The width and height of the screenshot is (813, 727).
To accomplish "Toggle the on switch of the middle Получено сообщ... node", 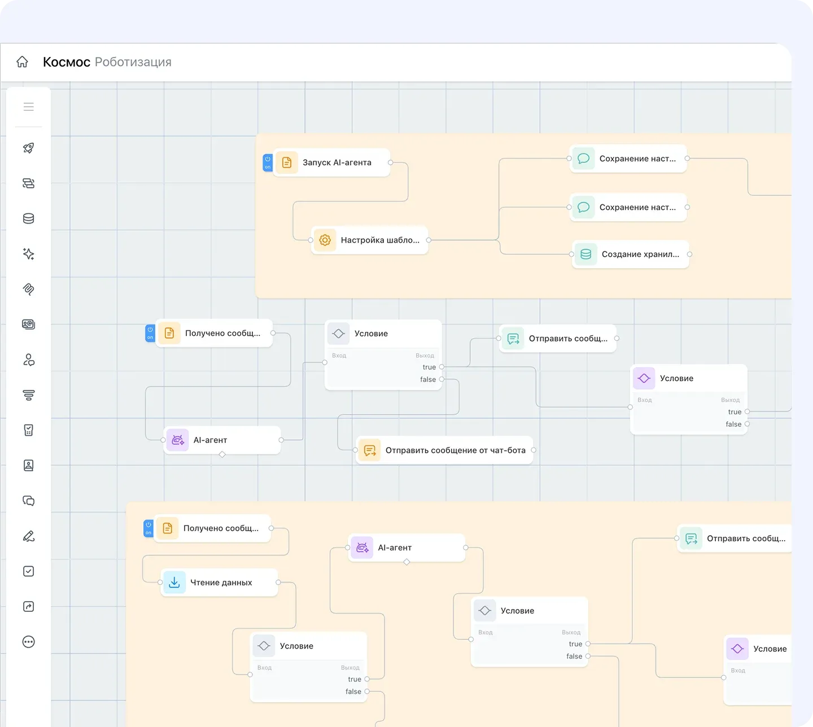I will pos(150,333).
